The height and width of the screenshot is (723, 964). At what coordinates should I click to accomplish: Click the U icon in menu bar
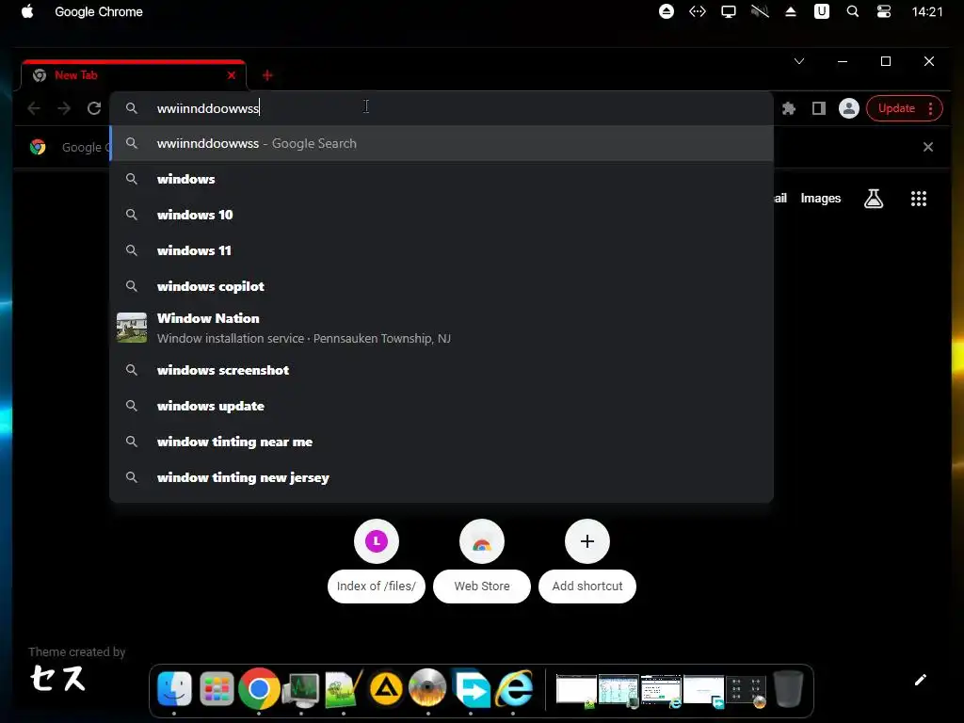click(821, 11)
